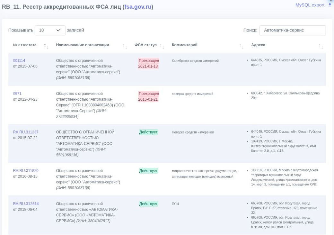Click the Показывать label
Screen dimensions: 334x235
coord(21,30)
